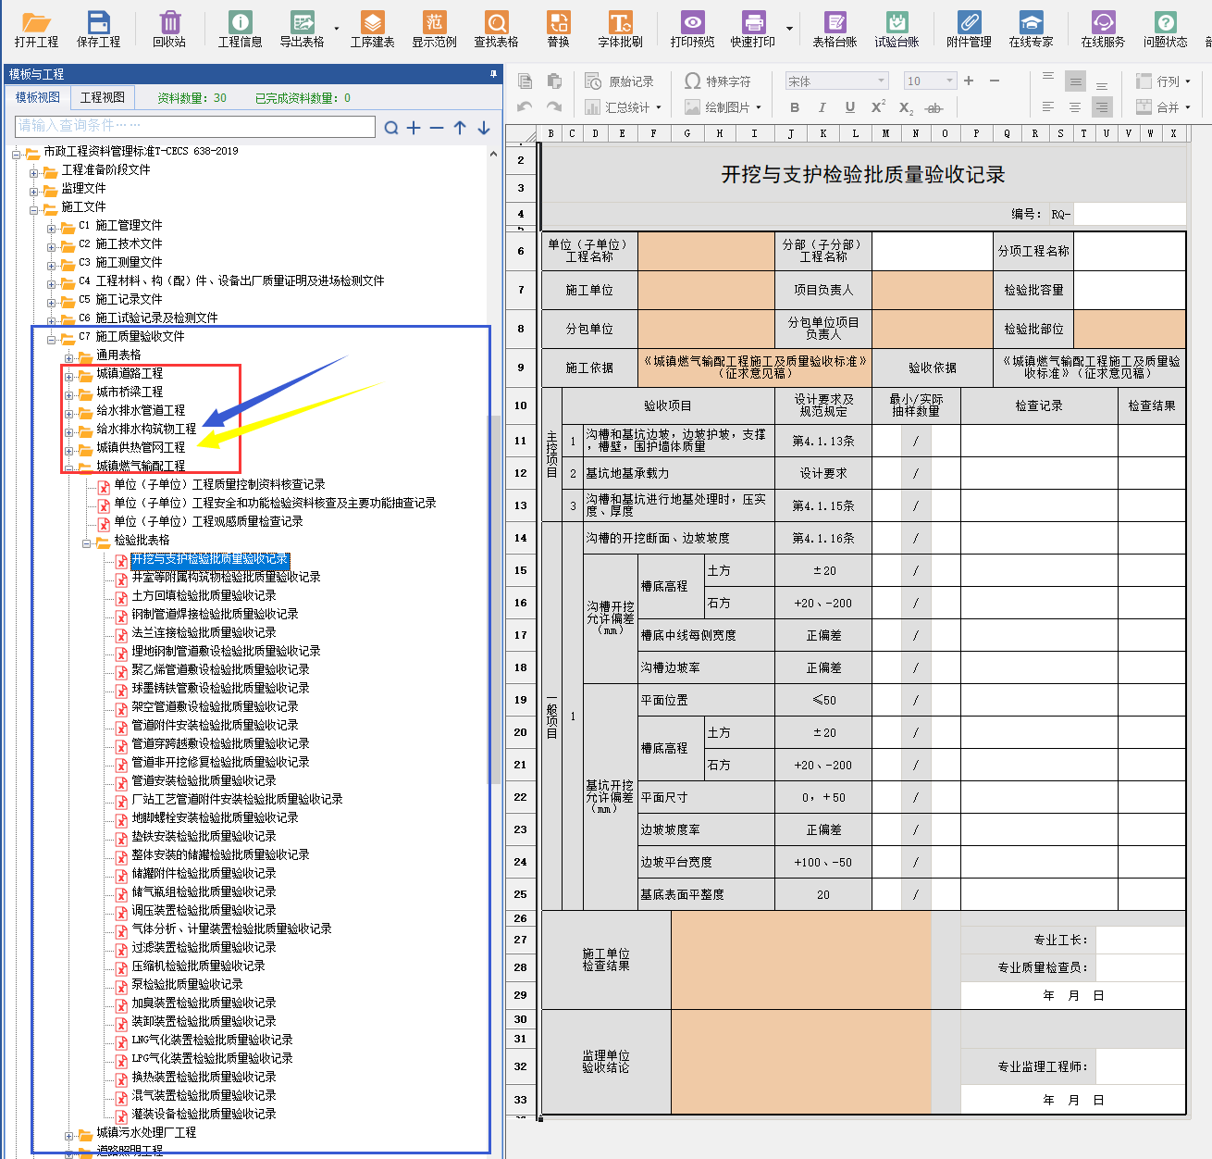Image resolution: width=1212 pixels, height=1159 pixels.
Task: Toggle underline formatting
Action: coord(849,107)
